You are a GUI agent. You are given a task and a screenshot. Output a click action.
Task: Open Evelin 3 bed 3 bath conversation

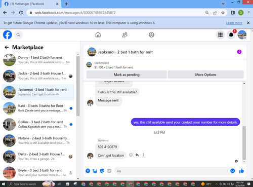[x=38, y=173]
